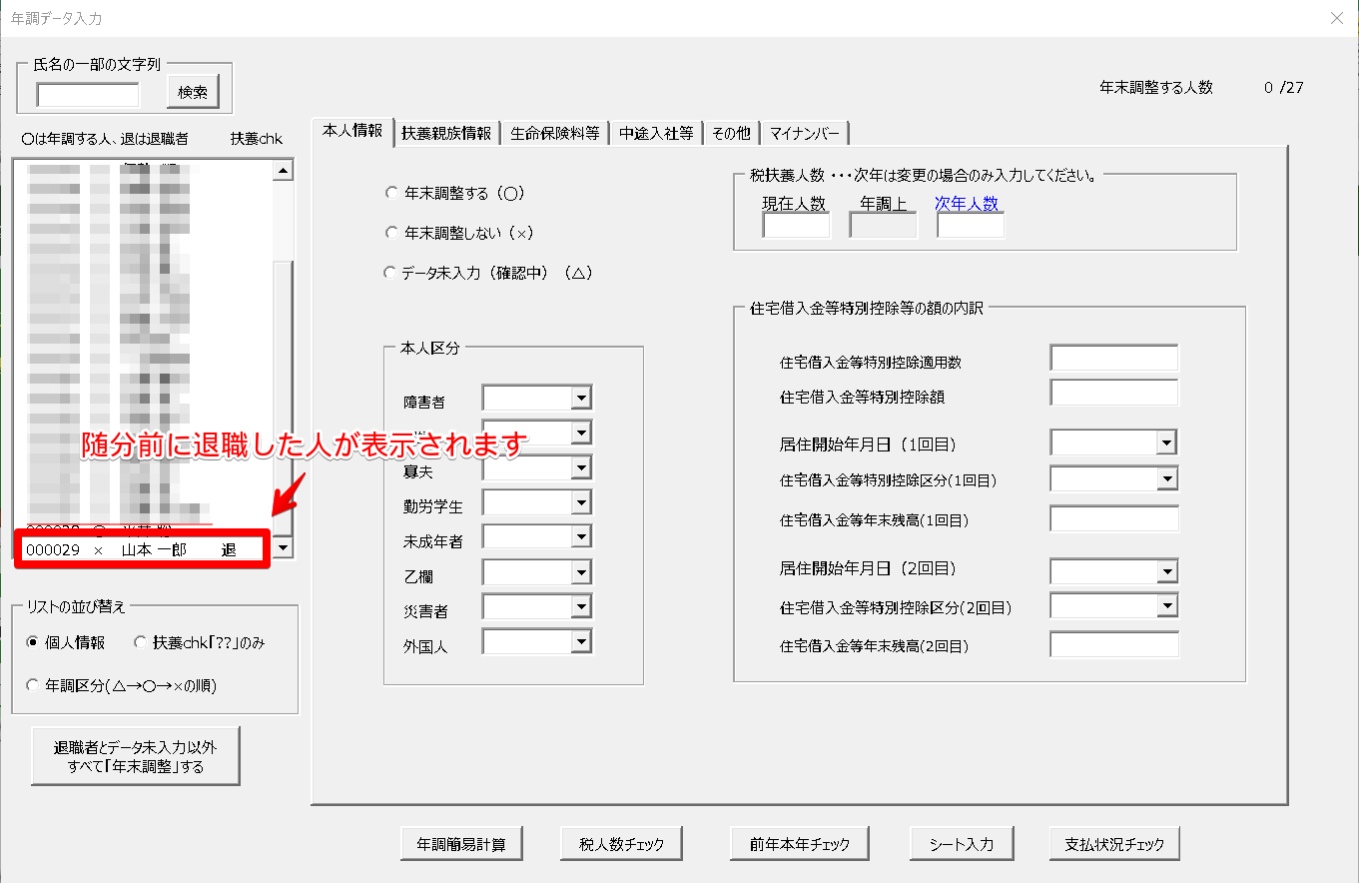1359x883 pixels.
Task: Switch to the 本人情報 tab
Action: pyautogui.click(x=352, y=131)
